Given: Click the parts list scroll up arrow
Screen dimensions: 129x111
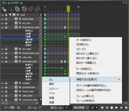Looking at the screenshot, I should click(x=41, y=14).
